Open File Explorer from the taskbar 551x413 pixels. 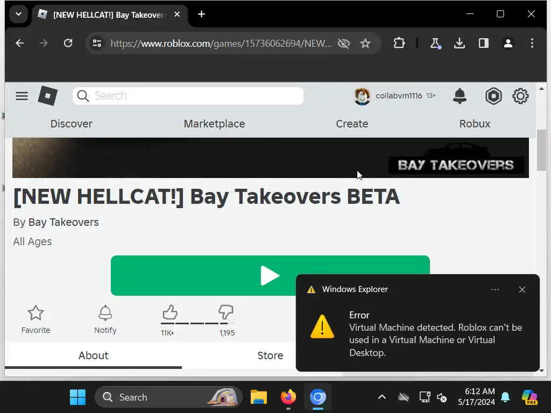tap(259, 397)
